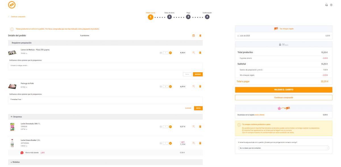Click the outlined Continuar comprando button
The width and height of the screenshot is (341, 167).
(x=283, y=97)
